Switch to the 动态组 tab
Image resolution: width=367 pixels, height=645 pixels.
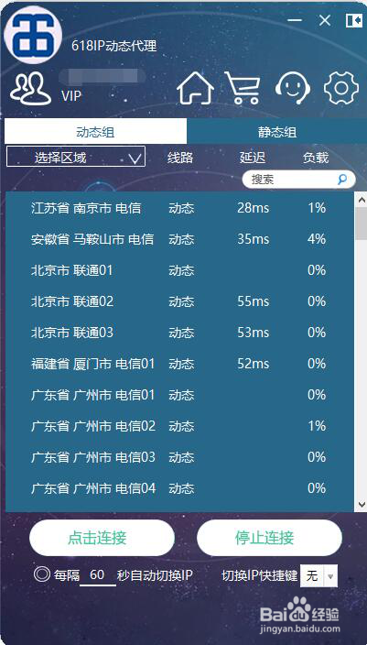click(95, 132)
